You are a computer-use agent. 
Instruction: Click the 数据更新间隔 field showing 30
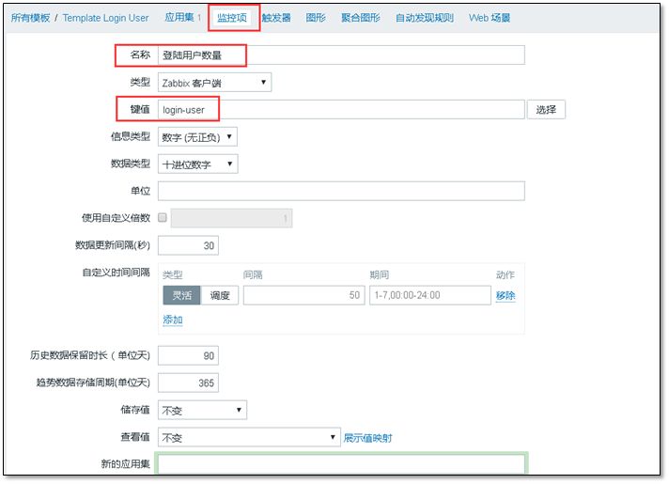coord(188,245)
